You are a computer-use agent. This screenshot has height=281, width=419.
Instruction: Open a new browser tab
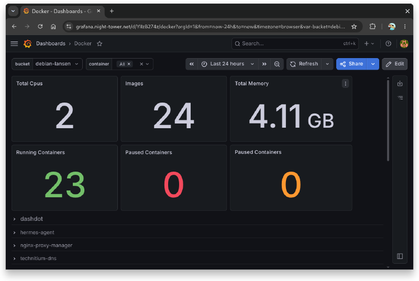tap(112, 11)
